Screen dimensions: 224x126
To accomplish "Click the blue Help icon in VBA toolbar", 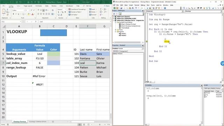I will tap(165, 8).
